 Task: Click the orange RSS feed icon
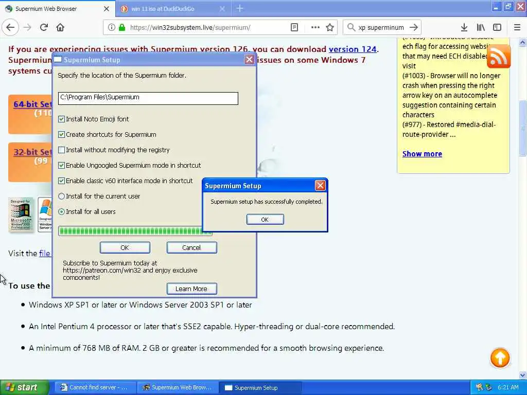point(499,57)
